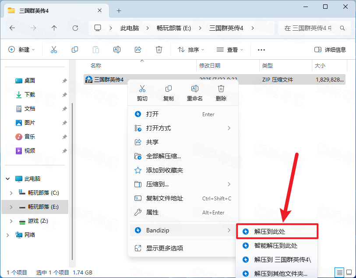Open the 新建 dropdown

coord(21,50)
